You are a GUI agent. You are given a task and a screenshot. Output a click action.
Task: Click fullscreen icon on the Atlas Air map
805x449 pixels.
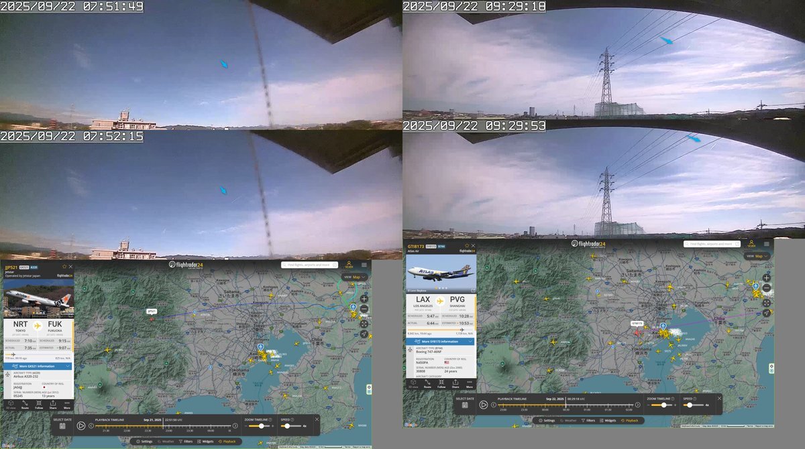(x=767, y=302)
